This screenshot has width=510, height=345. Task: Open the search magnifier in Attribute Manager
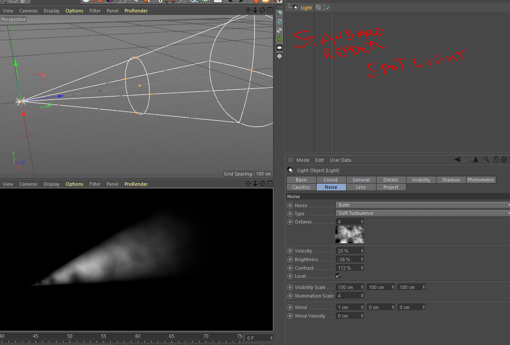coord(486,160)
